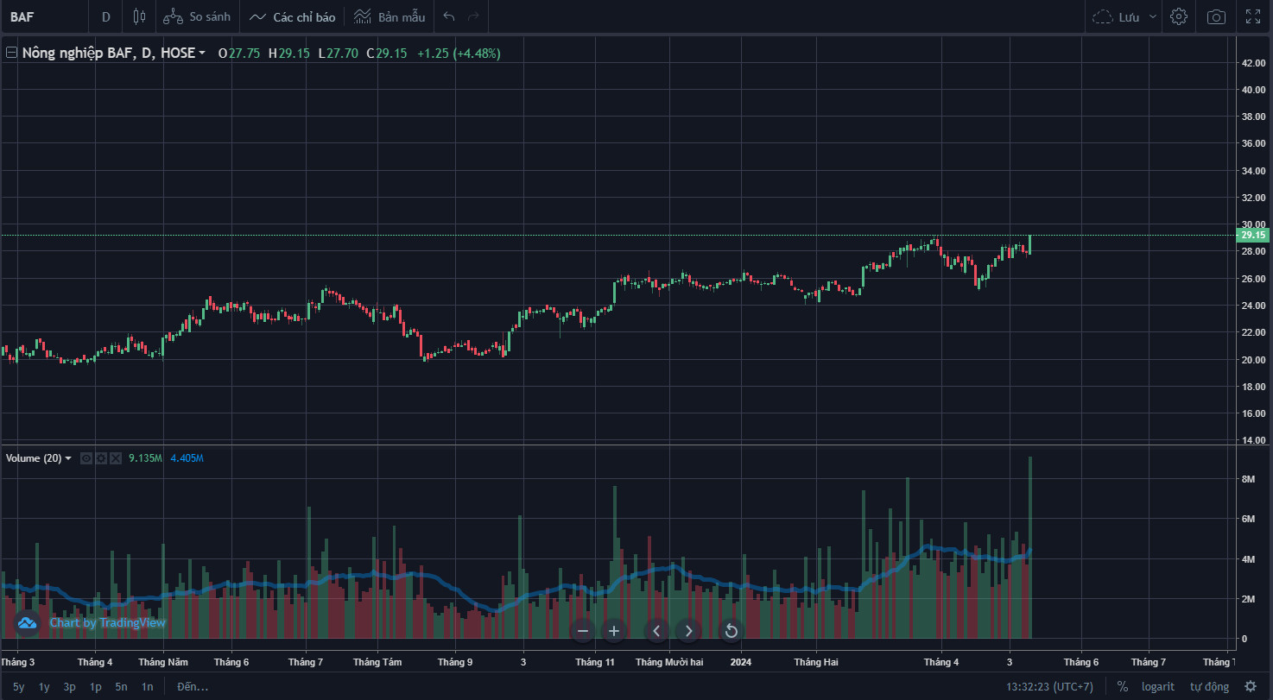The image size is (1273, 700).
Task: Open Volume indicator settings gear
Action: click(x=101, y=458)
